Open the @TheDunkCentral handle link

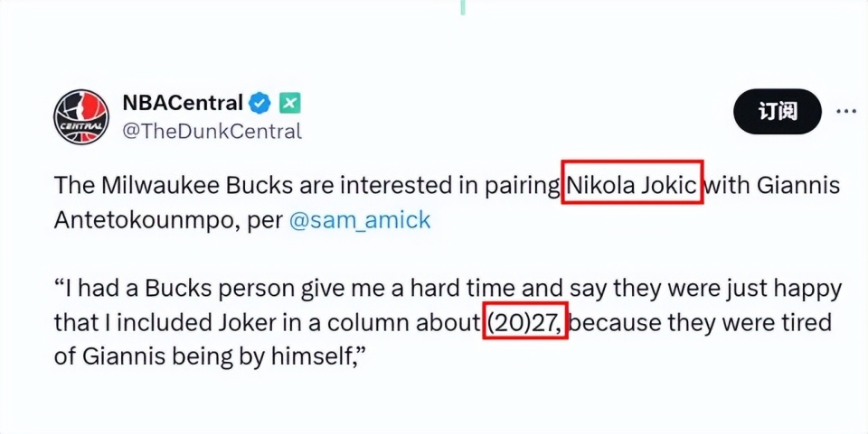[x=212, y=131]
